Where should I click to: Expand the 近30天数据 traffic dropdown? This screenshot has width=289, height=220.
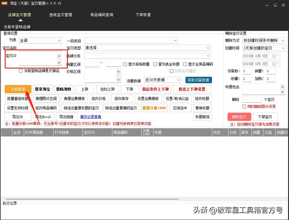(x=163, y=80)
